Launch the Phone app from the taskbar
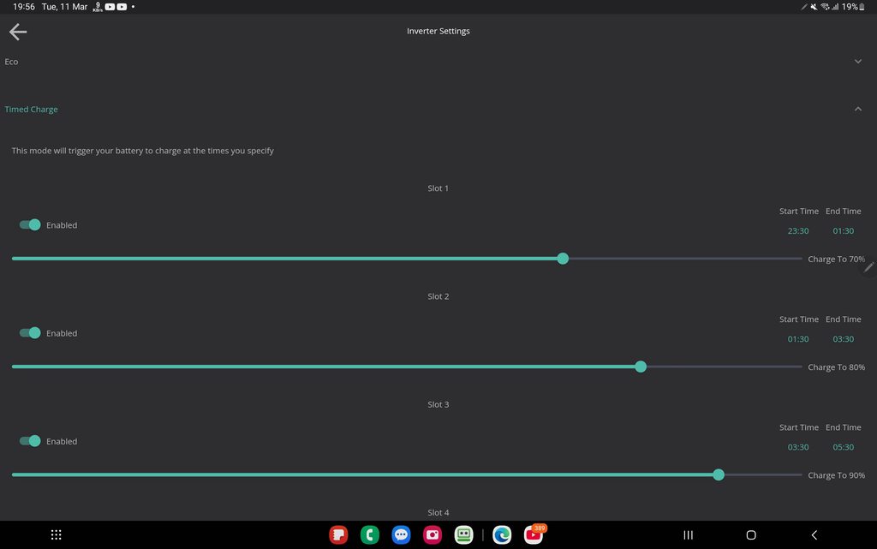 370,534
